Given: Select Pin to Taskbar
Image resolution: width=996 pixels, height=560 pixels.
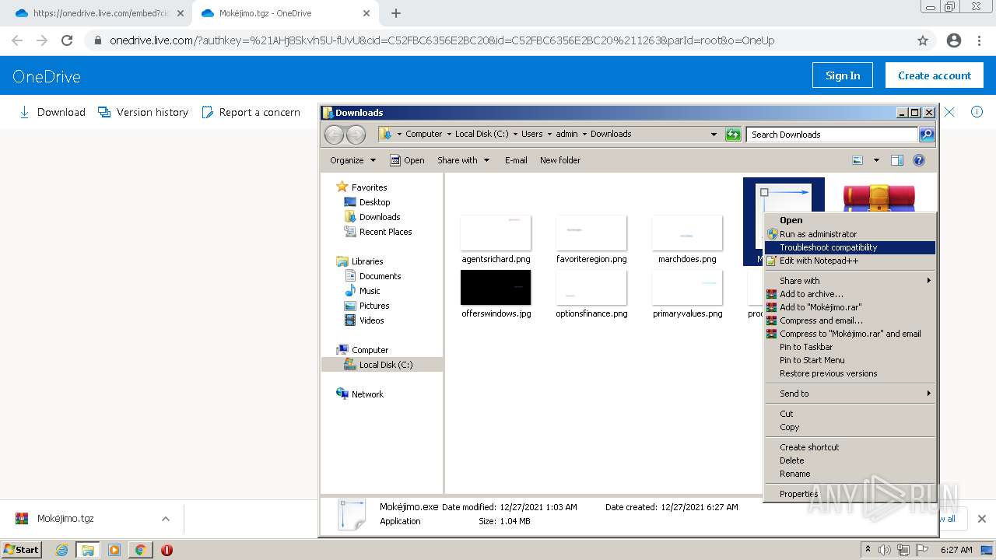Looking at the screenshot, I should 850,347.
